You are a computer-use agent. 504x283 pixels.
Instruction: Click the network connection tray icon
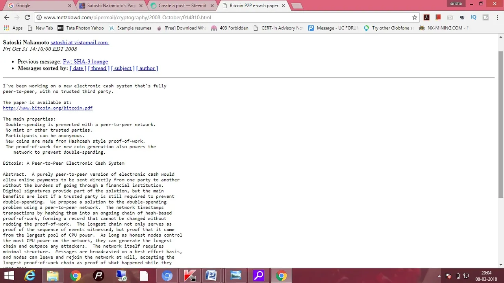(x=466, y=276)
